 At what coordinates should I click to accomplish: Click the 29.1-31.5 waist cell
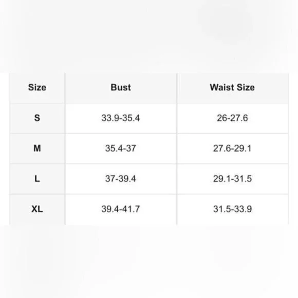tap(232, 179)
